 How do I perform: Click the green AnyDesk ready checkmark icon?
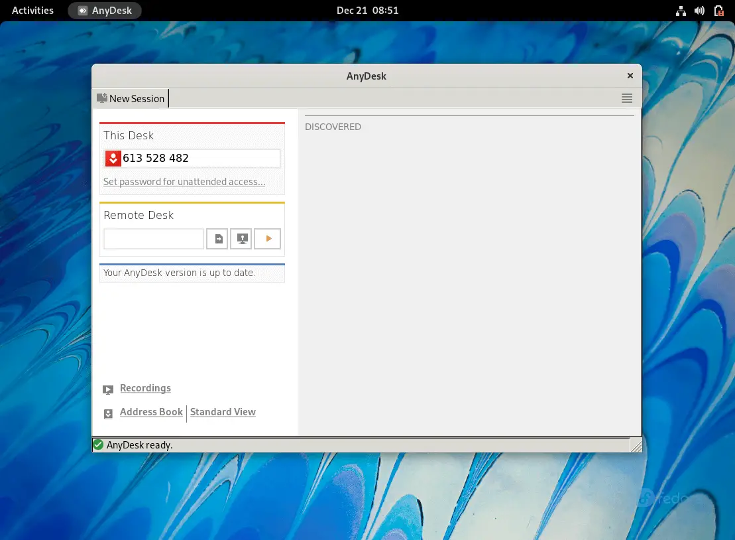(99, 444)
